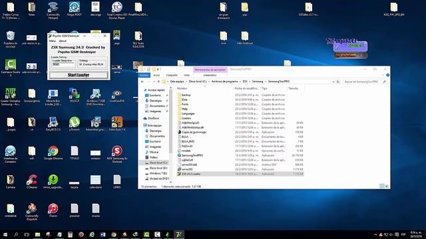Open recent locations dropdown beside Forward arrow

(154, 82)
